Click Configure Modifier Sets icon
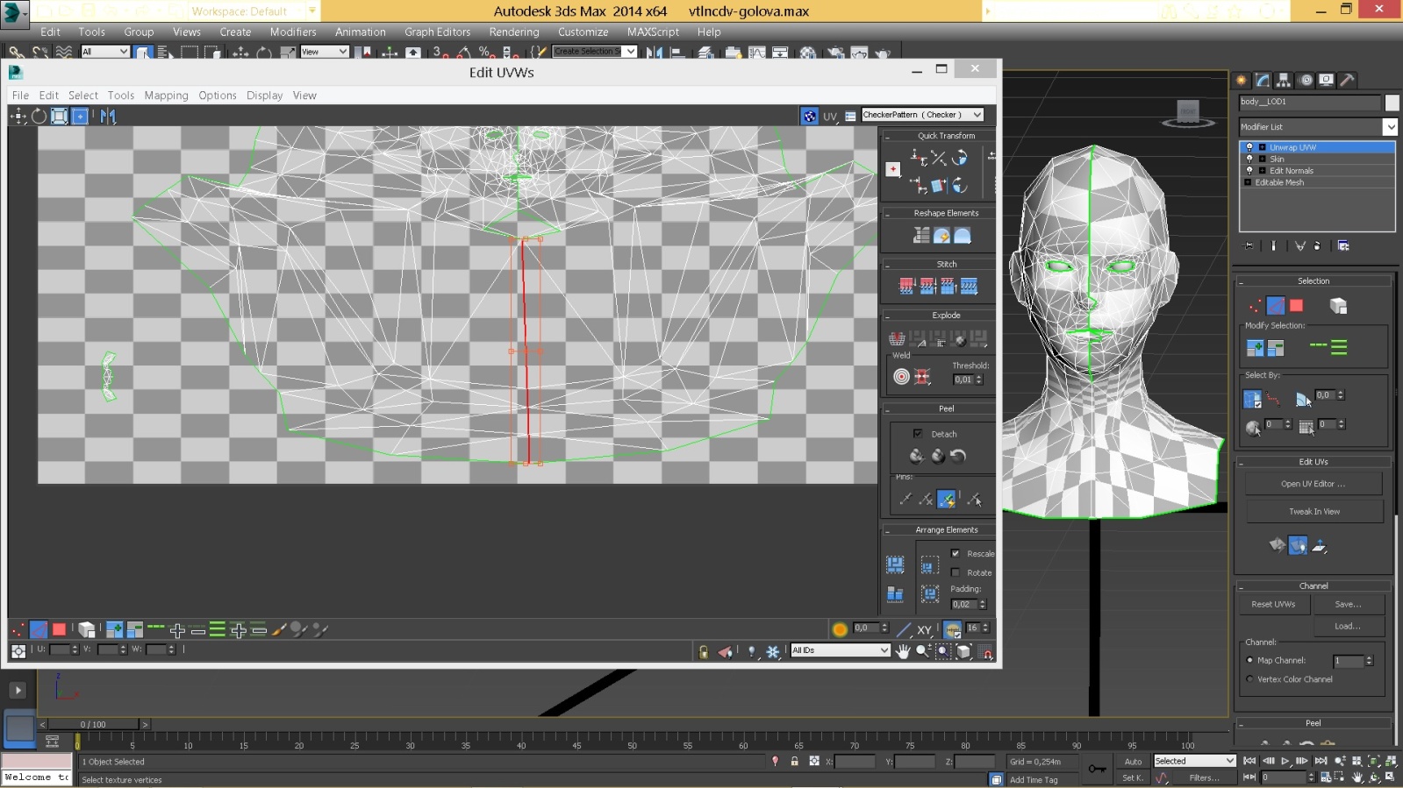 click(1343, 245)
